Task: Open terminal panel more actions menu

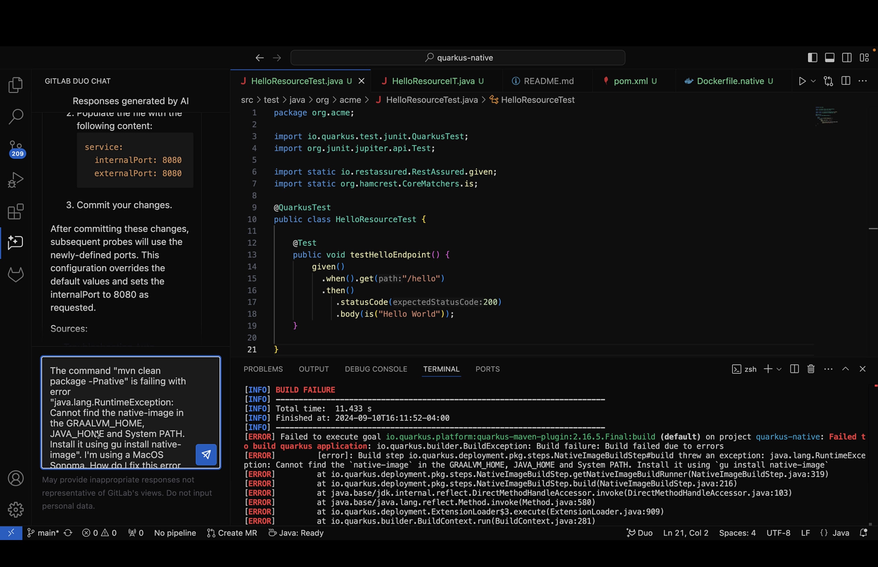Action: coord(828,369)
